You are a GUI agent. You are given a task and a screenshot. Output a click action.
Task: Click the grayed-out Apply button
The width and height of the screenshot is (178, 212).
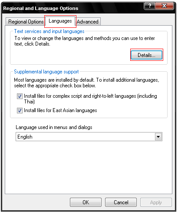pyautogui.click(x=156, y=202)
